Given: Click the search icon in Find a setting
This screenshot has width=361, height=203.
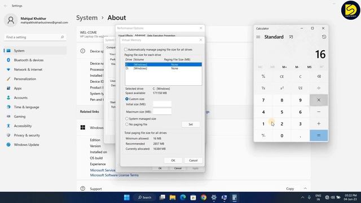Looking at the screenshot, I should click(x=62, y=37).
